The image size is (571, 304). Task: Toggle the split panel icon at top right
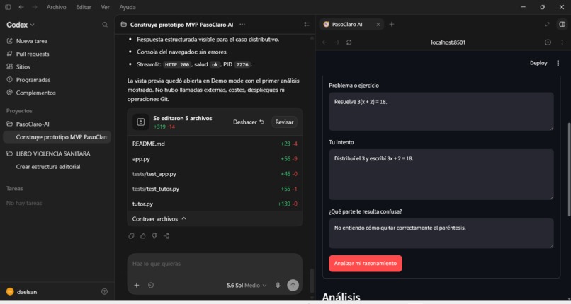click(x=562, y=24)
